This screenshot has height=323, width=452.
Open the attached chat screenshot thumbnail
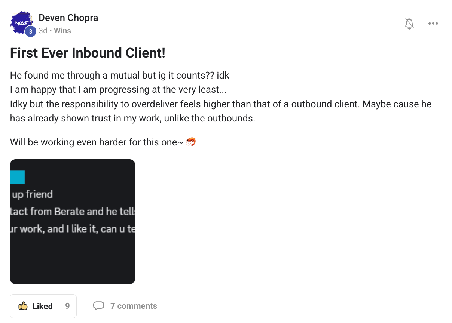[73, 222]
